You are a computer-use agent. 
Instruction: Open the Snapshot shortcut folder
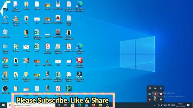click(69, 77)
